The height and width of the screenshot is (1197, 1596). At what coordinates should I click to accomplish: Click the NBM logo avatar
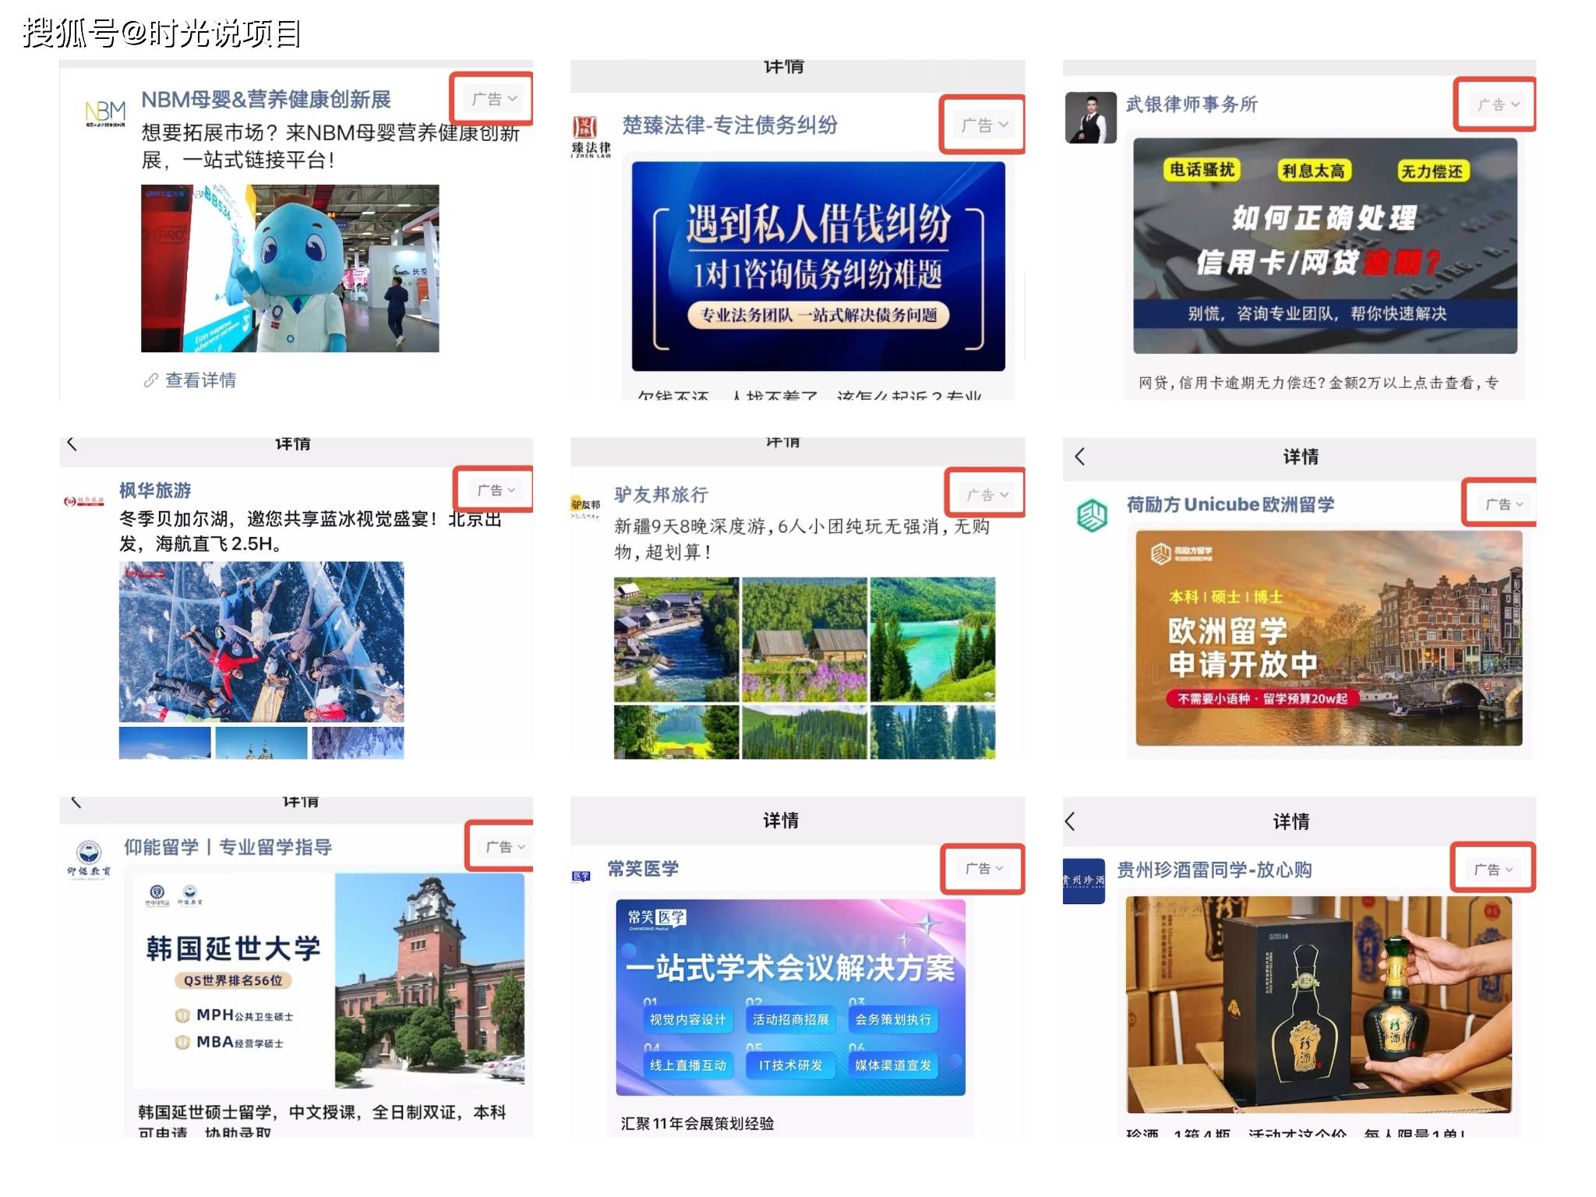tap(105, 114)
